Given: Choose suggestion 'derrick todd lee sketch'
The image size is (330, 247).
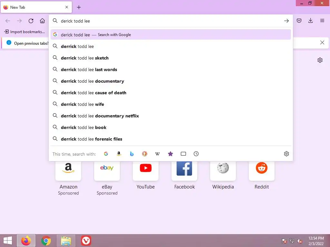Looking at the screenshot, I should [x=171, y=58].
